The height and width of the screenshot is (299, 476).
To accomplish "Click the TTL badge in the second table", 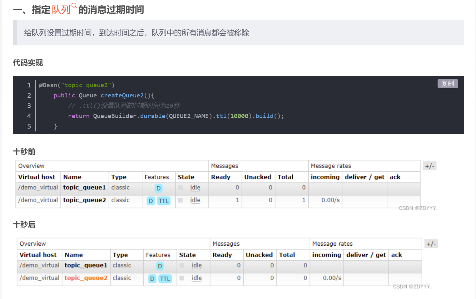I will point(165,279).
